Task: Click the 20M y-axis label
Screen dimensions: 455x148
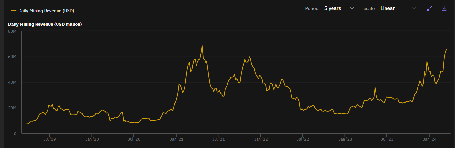Action: click(x=12, y=108)
